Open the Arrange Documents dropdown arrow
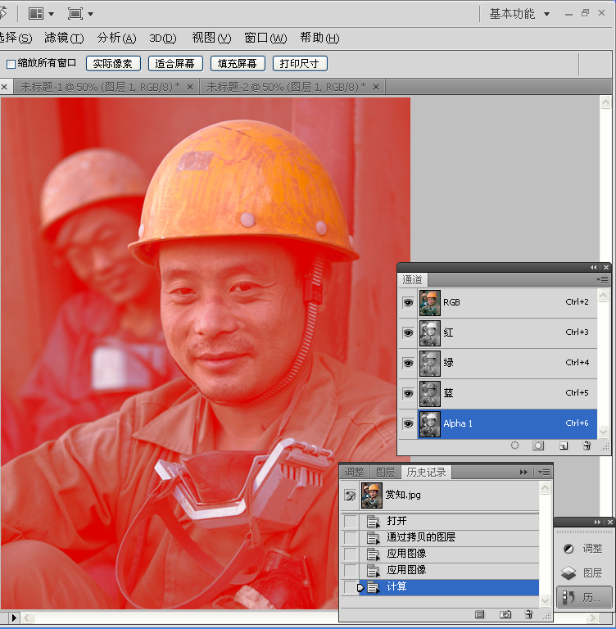This screenshot has height=629, width=616. point(52,15)
